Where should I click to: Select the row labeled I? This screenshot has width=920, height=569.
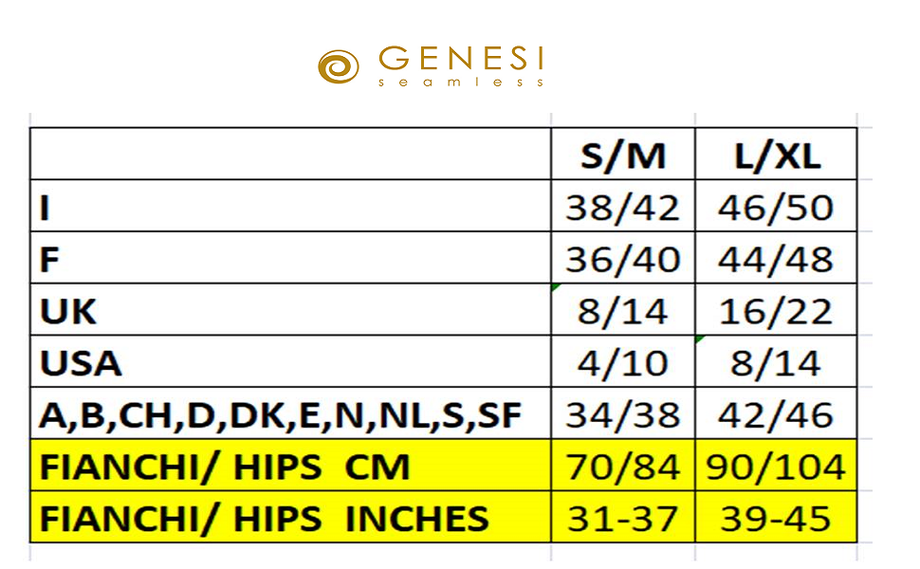44,207
